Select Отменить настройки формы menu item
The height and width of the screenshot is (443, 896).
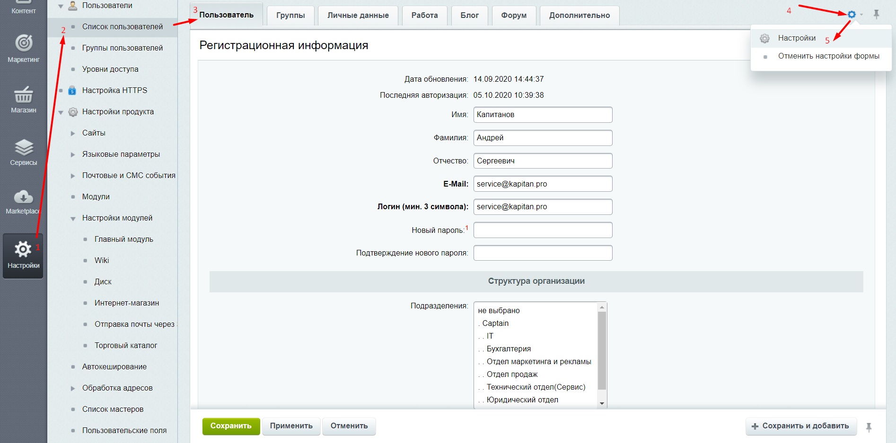(x=828, y=56)
